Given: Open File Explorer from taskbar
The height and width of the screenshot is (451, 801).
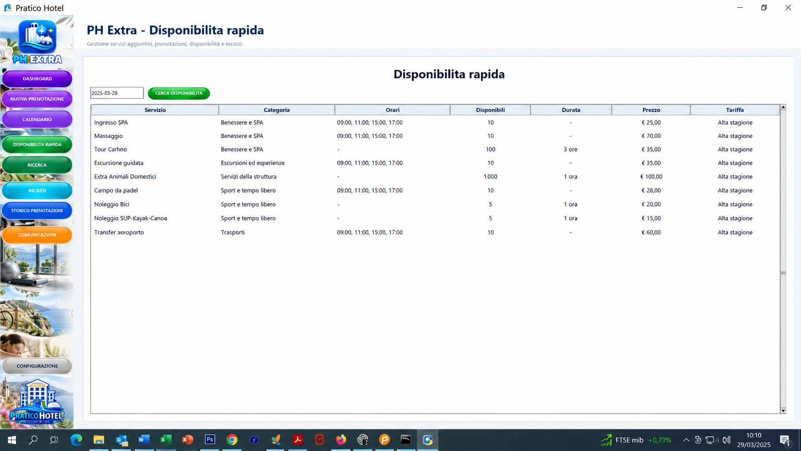Looking at the screenshot, I should (x=99, y=440).
